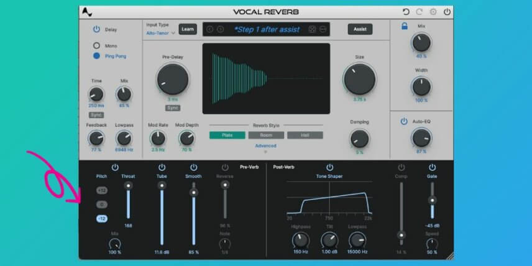This screenshot has width=532, height=266.
Task: Set pitch shift to 0
Action: [x=102, y=204]
